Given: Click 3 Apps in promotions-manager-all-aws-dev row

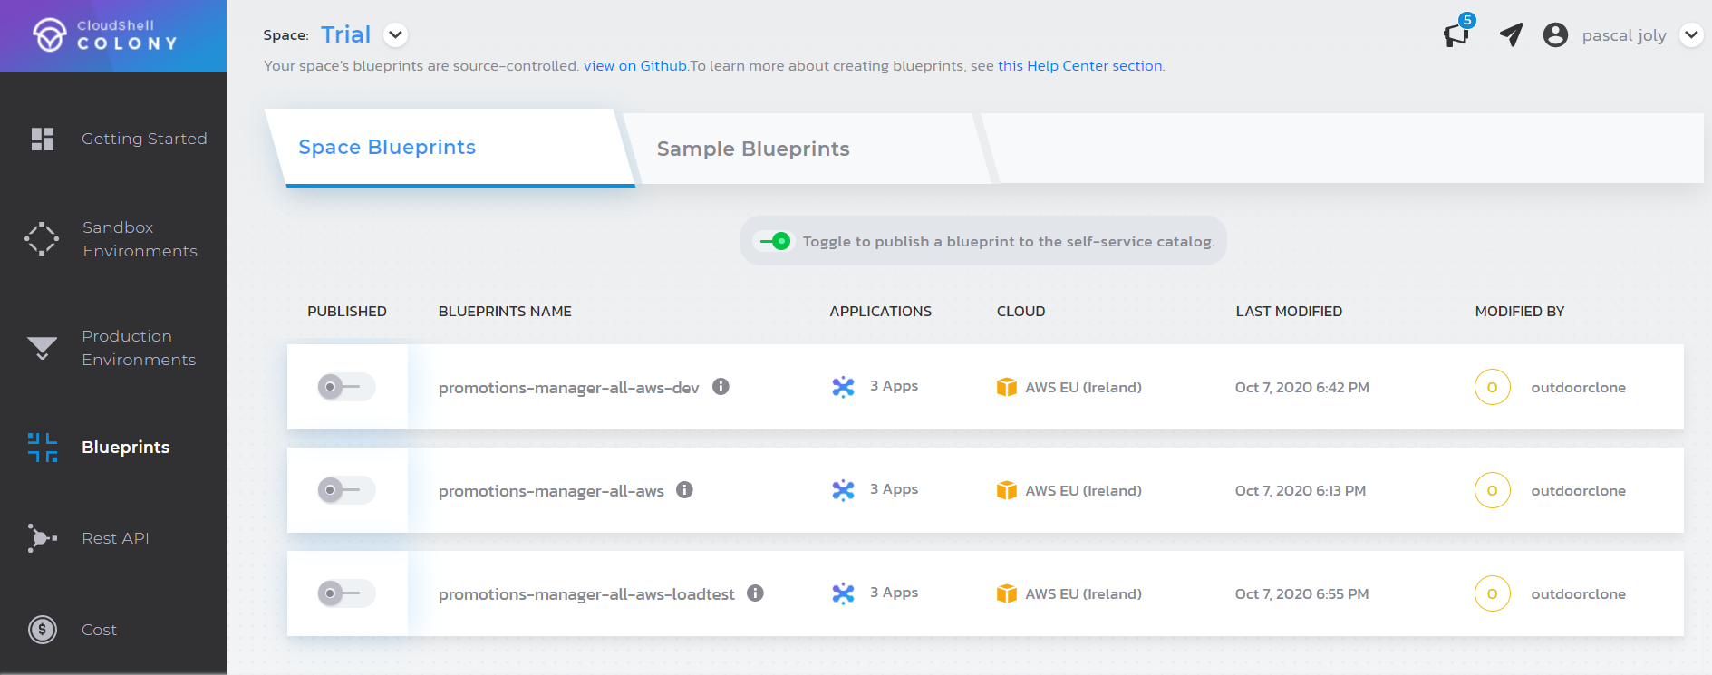Looking at the screenshot, I should point(894,386).
